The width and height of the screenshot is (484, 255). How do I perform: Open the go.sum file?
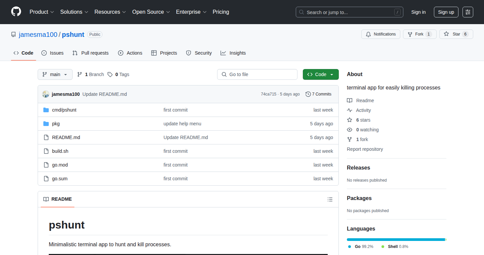tap(60, 179)
